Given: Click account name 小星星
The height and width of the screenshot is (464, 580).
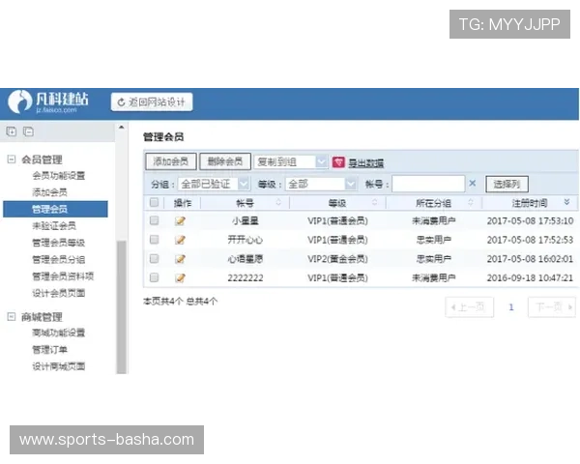Looking at the screenshot, I should [246, 221].
